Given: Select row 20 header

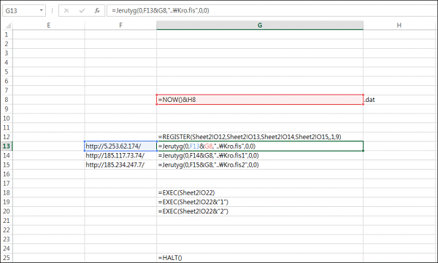Looking at the screenshot, I should pyautogui.click(x=7, y=211).
